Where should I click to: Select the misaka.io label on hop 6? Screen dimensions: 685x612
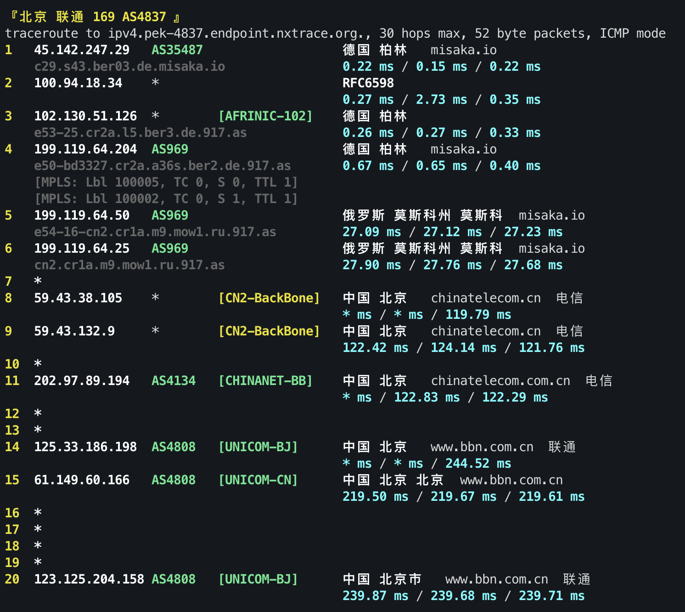point(551,248)
